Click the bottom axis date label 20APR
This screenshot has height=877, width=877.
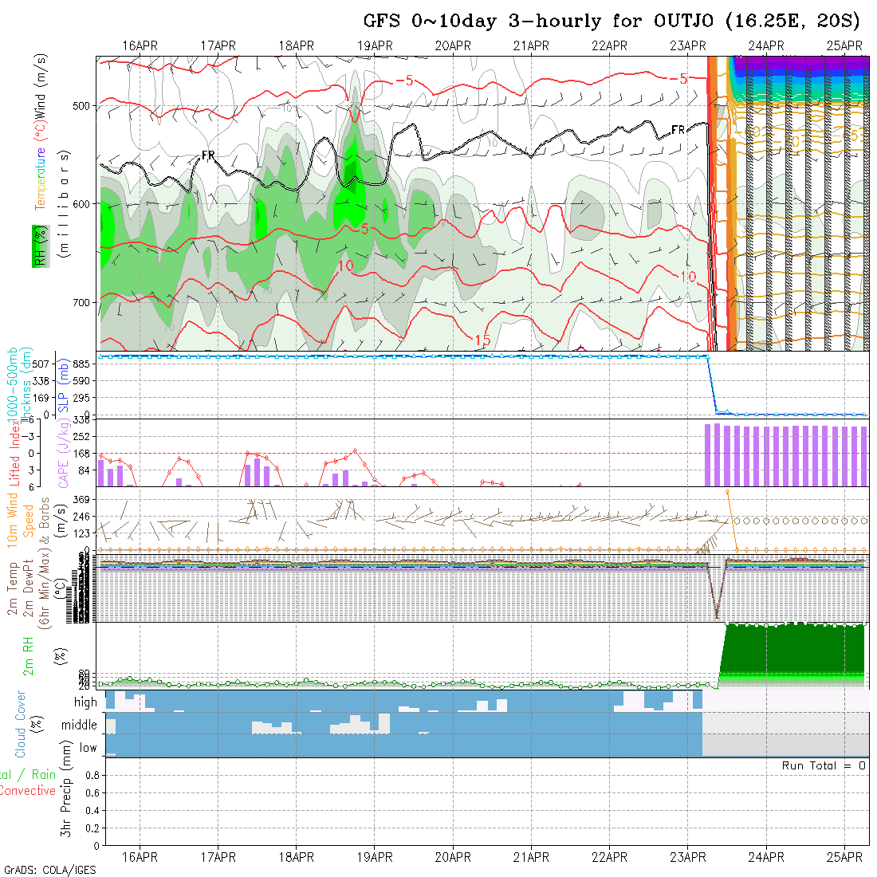(x=453, y=857)
